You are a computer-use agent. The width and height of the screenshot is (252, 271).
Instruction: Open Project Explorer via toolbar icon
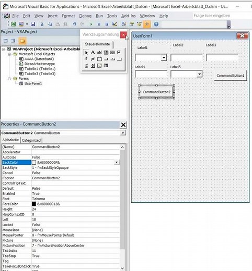coord(124,24)
